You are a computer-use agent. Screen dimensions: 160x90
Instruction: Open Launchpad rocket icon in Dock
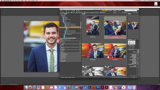point(30,87)
